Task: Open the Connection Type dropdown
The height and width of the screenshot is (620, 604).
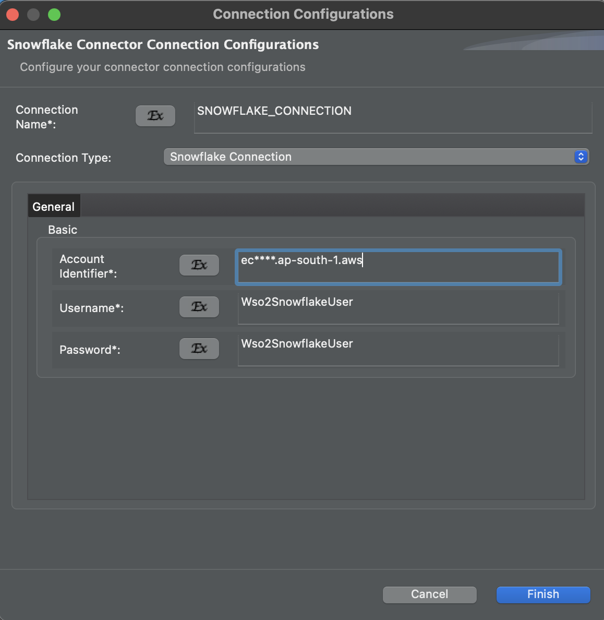Action: [376, 157]
